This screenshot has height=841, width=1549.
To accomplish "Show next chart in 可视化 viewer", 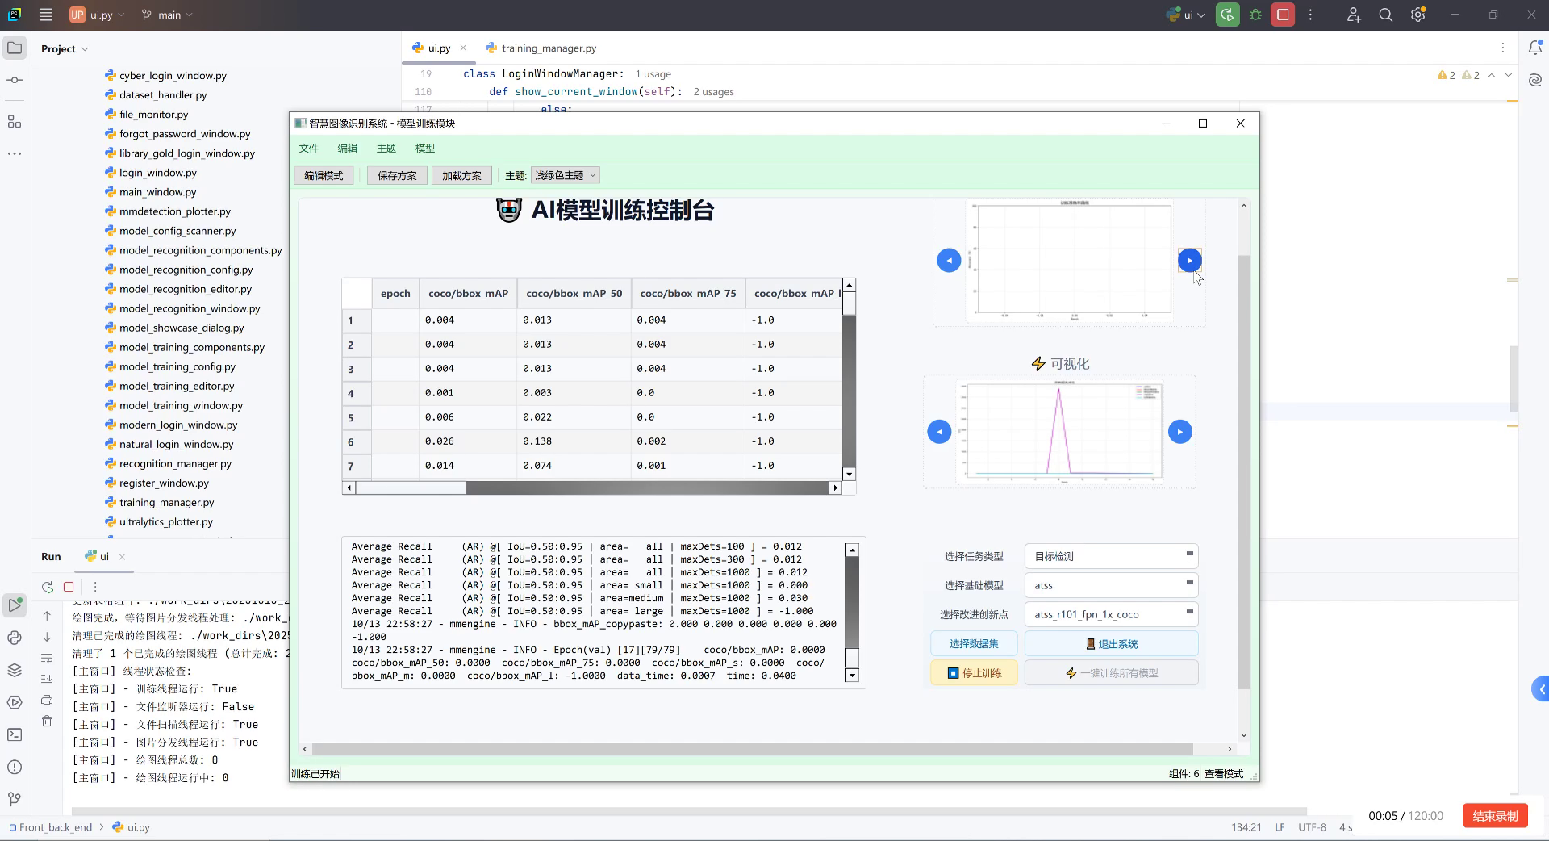I will tap(1179, 432).
